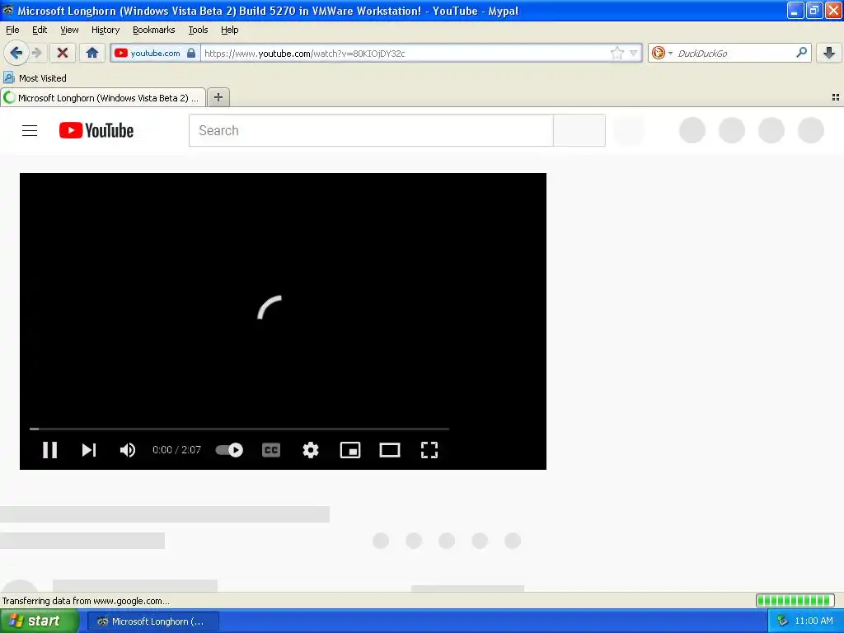Open the File menu
Image resolution: width=844 pixels, height=633 pixels.
[12, 30]
